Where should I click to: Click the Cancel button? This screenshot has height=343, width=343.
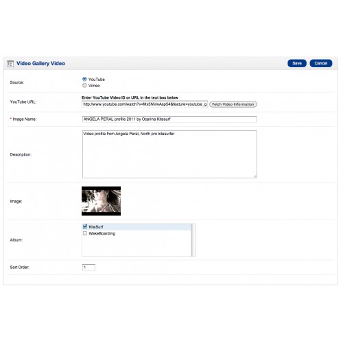click(321, 63)
